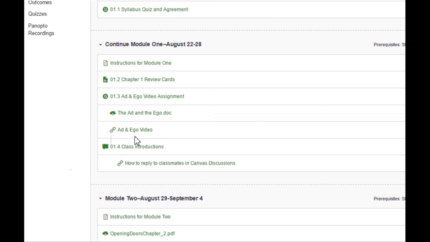This screenshot has height=242, width=430.
Task: Click the assignment icon beside Chapter 1 Review Cards
Action: 105,80
